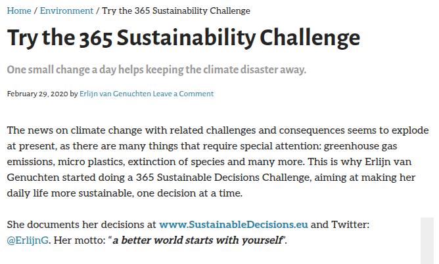
Task: Click "She documents her decisions" sentence start
Action: [72, 225]
